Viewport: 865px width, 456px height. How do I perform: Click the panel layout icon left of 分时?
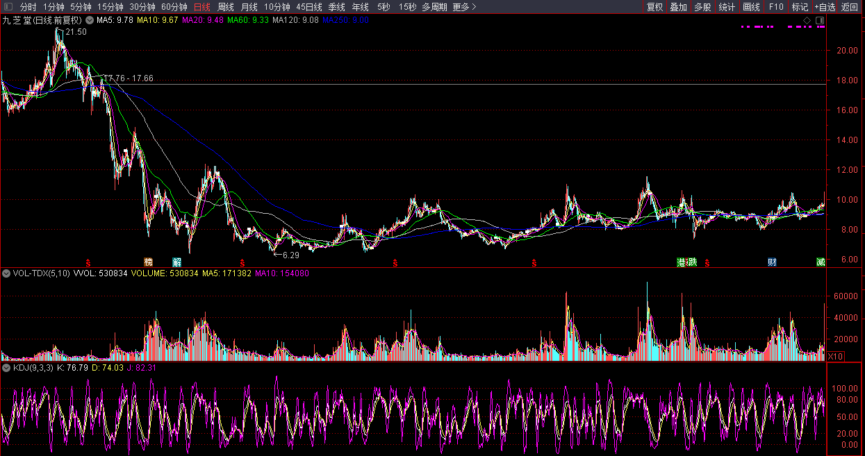8,7
